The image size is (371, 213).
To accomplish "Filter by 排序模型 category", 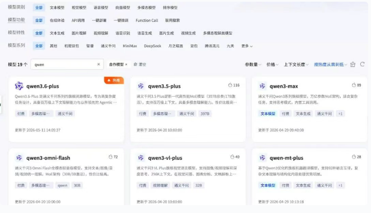I will (x=170, y=7).
